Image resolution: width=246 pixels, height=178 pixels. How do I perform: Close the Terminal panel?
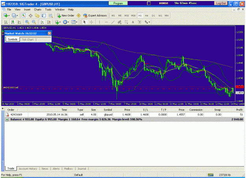click(2, 108)
